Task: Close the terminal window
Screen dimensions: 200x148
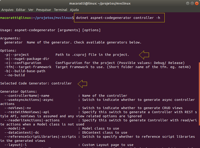Action: (x=197, y=3)
